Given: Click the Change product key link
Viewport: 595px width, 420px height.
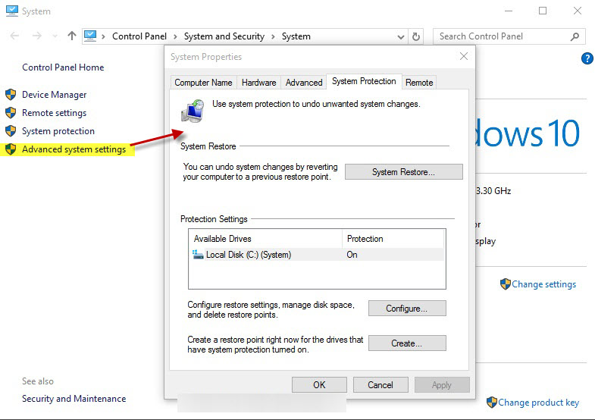Looking at the screenshot, I should click(538, 402).
